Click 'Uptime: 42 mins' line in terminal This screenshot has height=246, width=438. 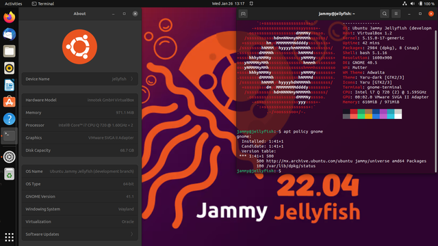tap(361, 43)
